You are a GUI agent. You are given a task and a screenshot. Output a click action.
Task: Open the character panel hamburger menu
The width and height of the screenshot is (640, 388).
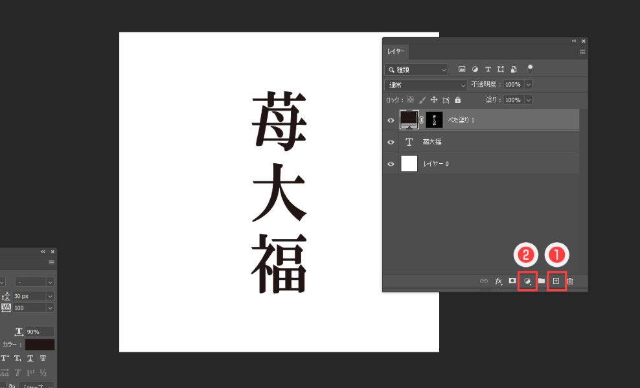(x=51, y=262)
